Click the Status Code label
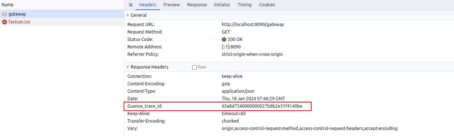 [x=140, y=39]
